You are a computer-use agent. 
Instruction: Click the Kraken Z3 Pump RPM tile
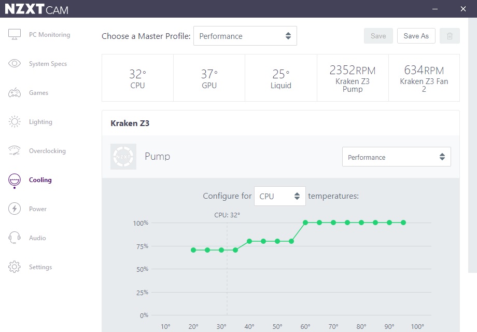tap(353, 78)
